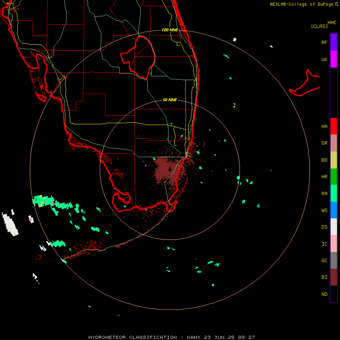Click the UK magenta legend swatch
340x340 pixels.
click(x=334, y=59)
